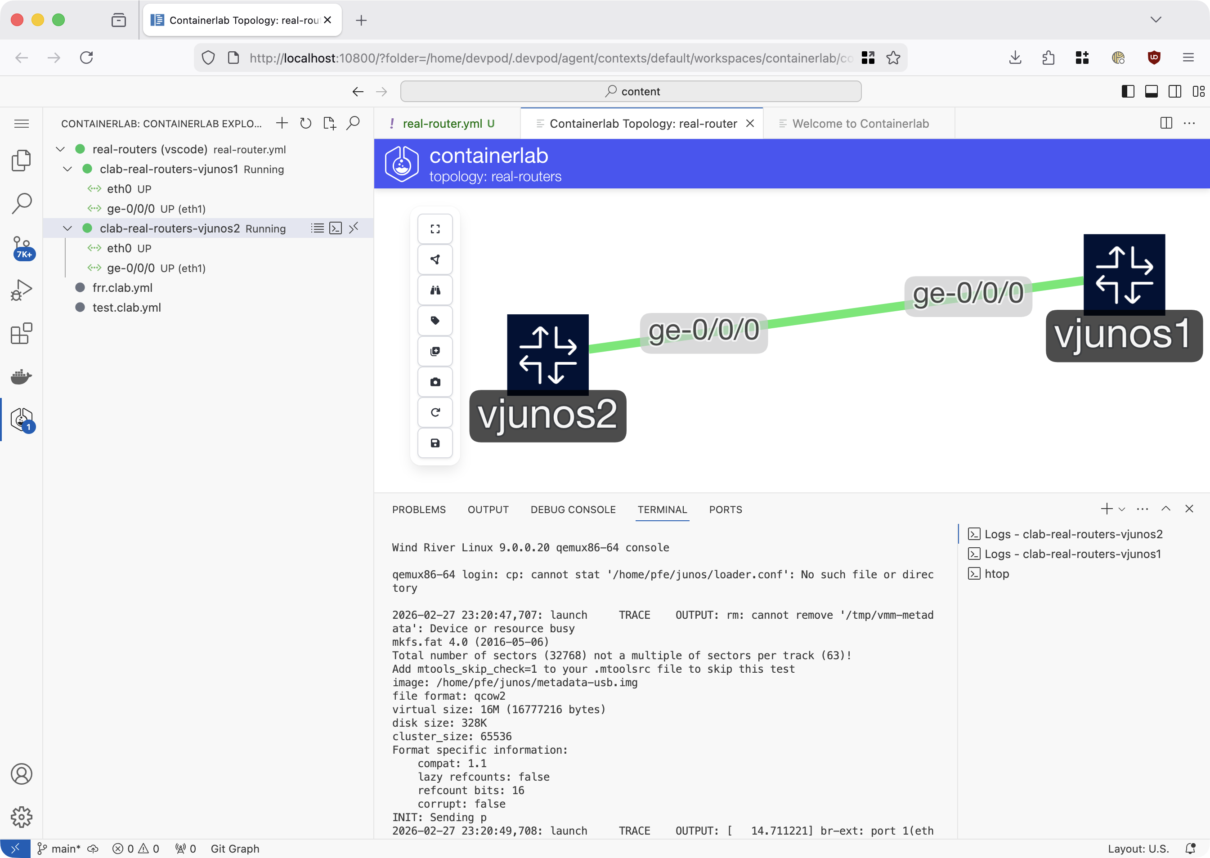
Task: Open the Docker view in activity bar
Action: (x=22, y=377)
